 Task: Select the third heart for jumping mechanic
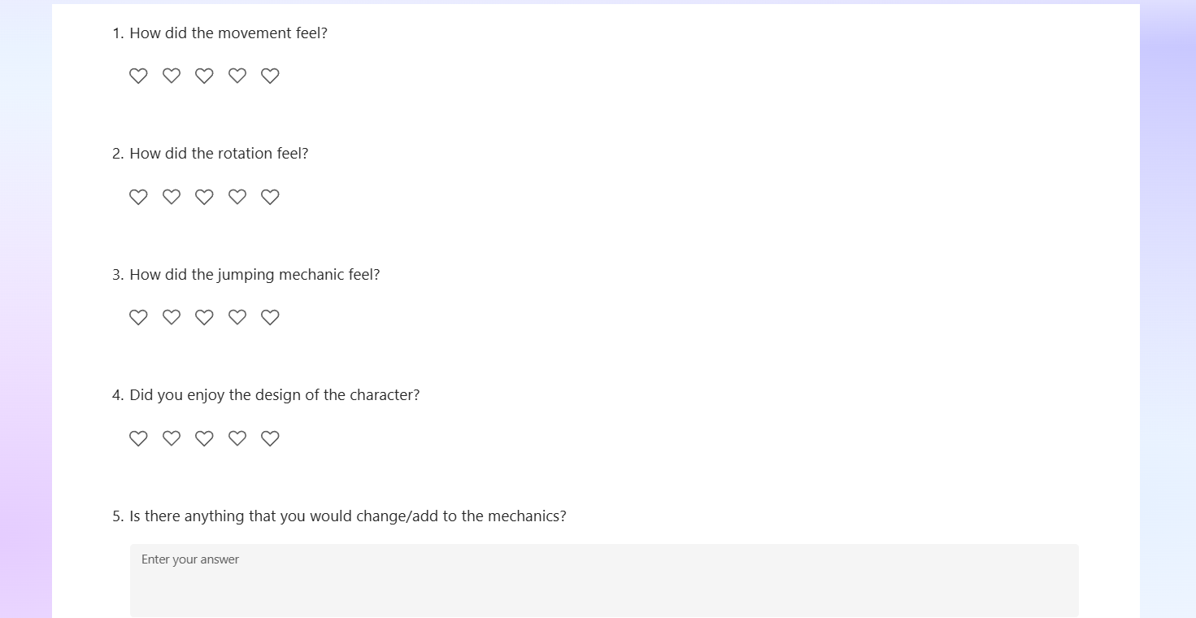pyautogui.click(x=204, y=317)
